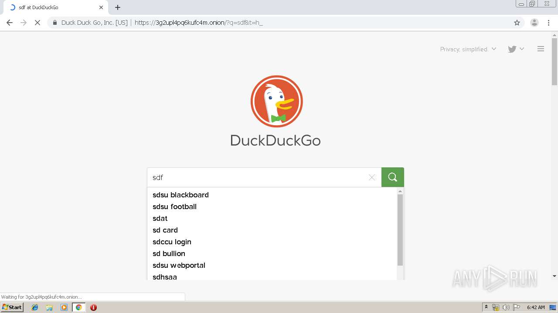Open the file explorer folder taskbar icon
The height and width of the screenshot is (313, 558).
[x=49, y=307]
